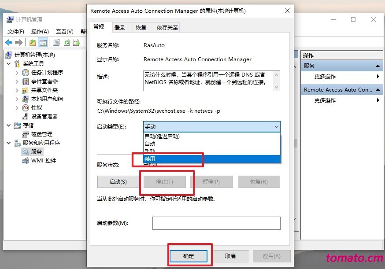
Task: Expand the 本地用户和组 node
Action: coord(17,99)
